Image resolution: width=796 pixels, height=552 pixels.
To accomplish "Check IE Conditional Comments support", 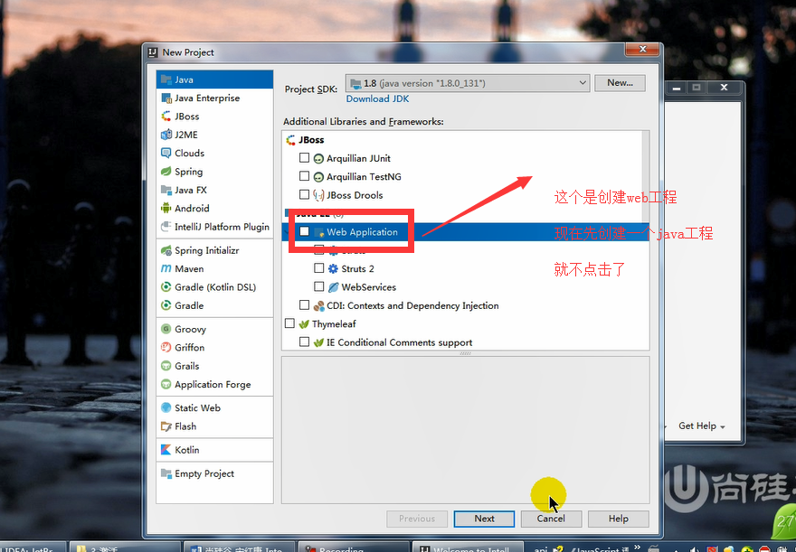I will coord(304,341).
